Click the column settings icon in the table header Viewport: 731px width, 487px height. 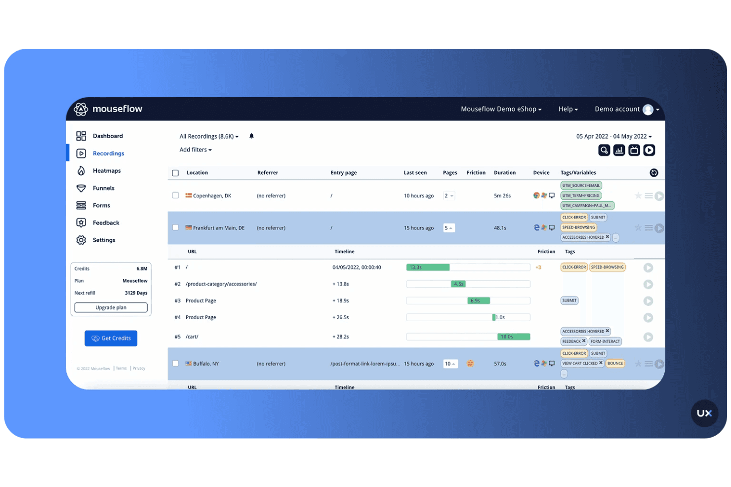pos(654,173)
